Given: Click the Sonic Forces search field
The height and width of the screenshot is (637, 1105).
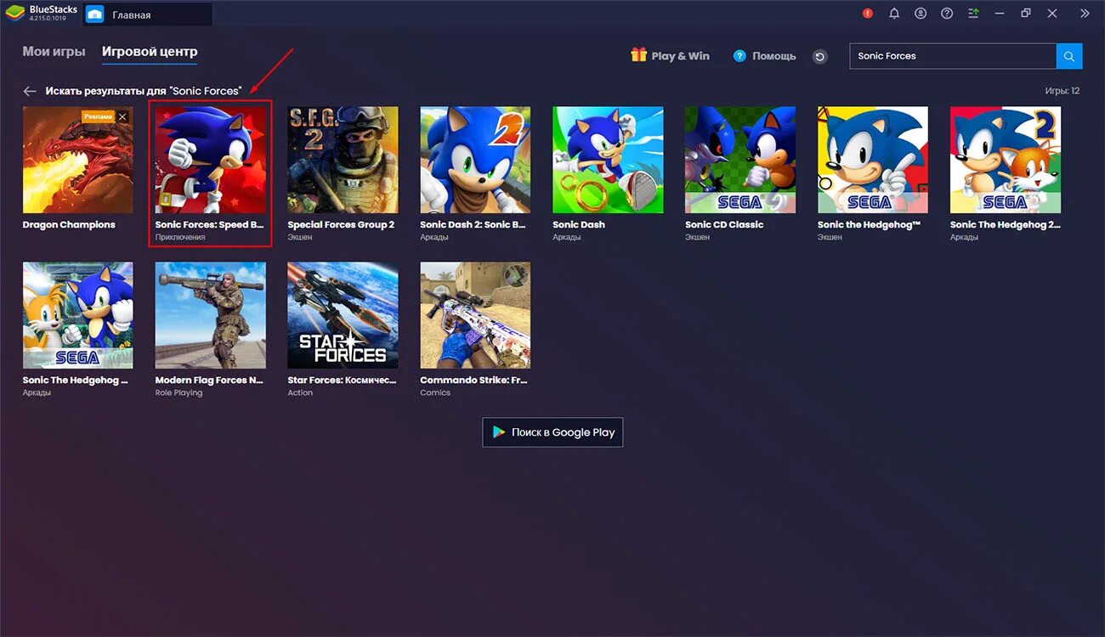Looking at the screenshot, I should (x=952, y=56).
